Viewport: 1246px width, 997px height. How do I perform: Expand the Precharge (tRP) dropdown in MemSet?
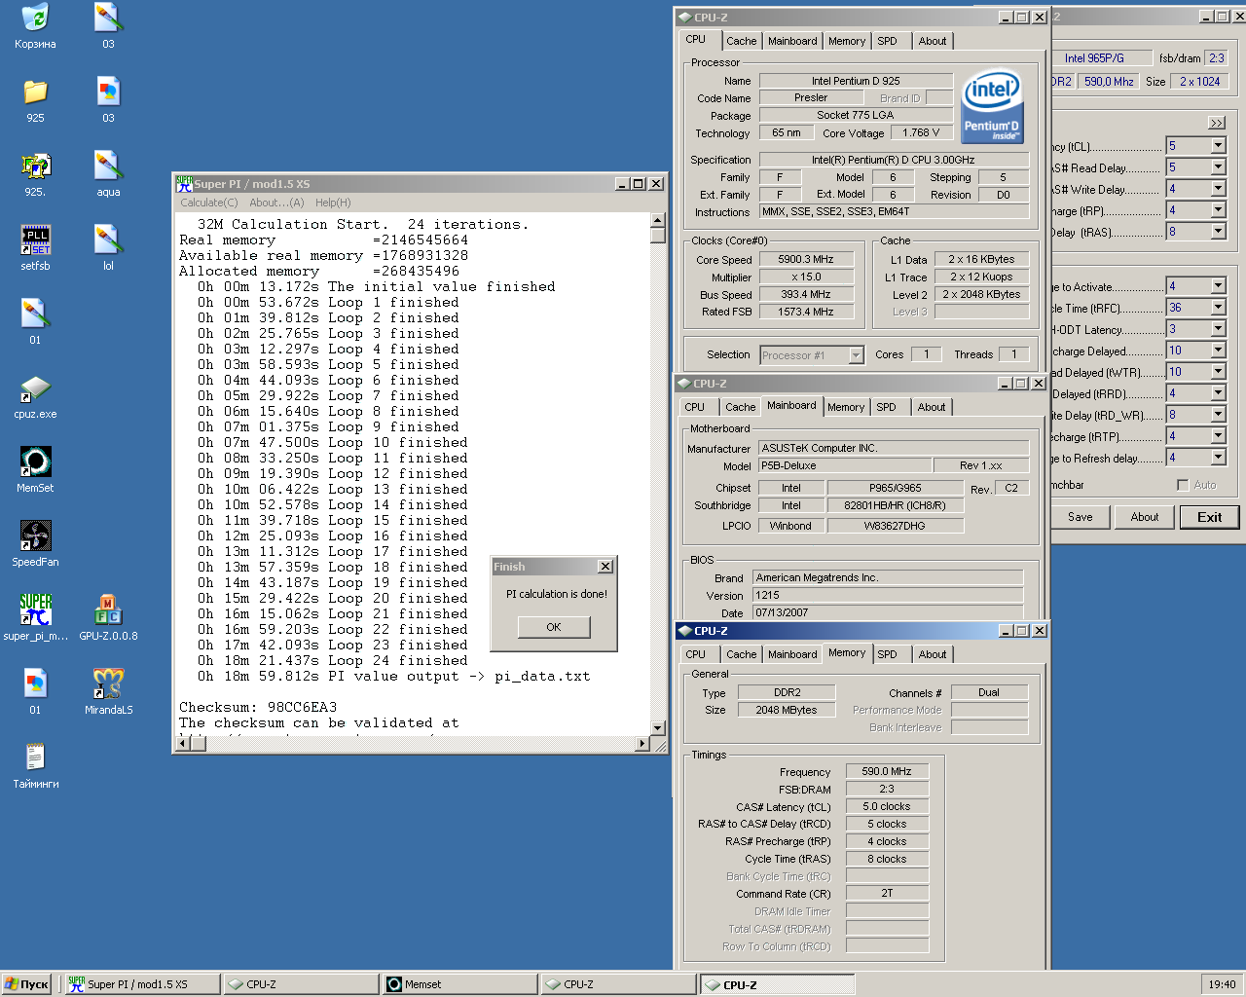(1218, 210)
